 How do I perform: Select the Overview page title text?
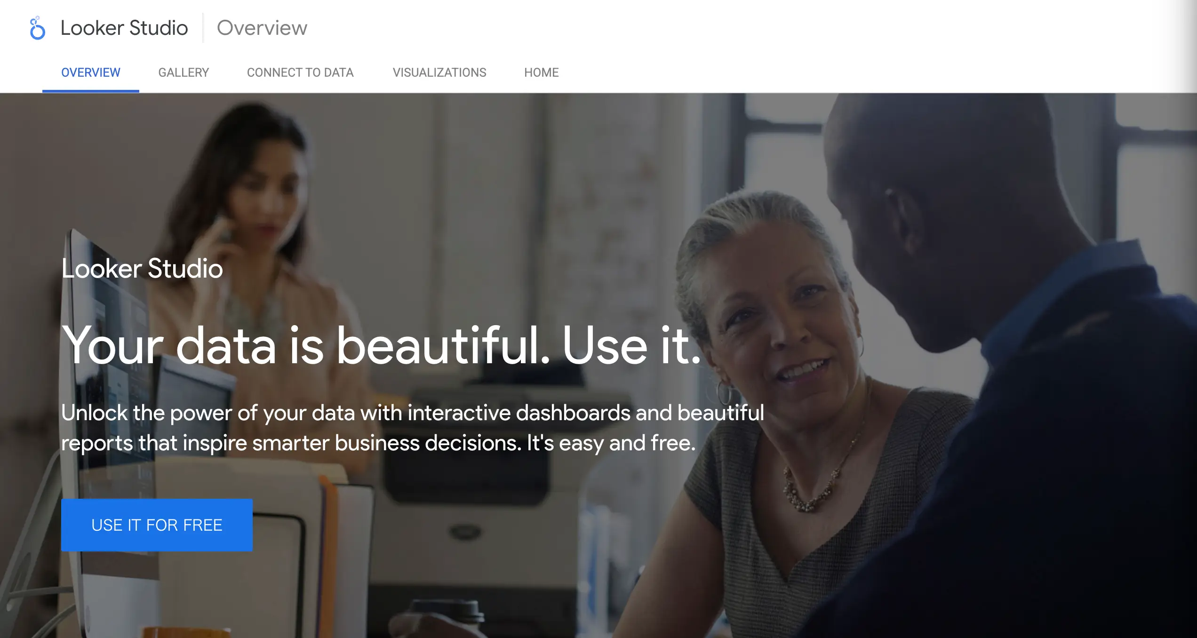click(x=262, y=28)
